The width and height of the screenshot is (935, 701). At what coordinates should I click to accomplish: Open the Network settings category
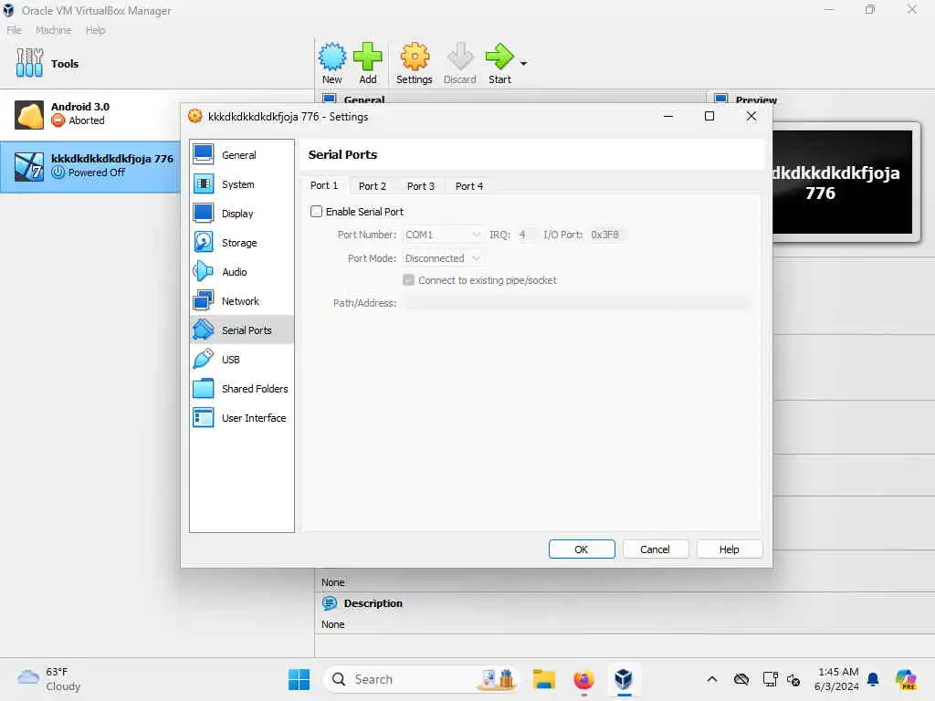pos(241,301)
